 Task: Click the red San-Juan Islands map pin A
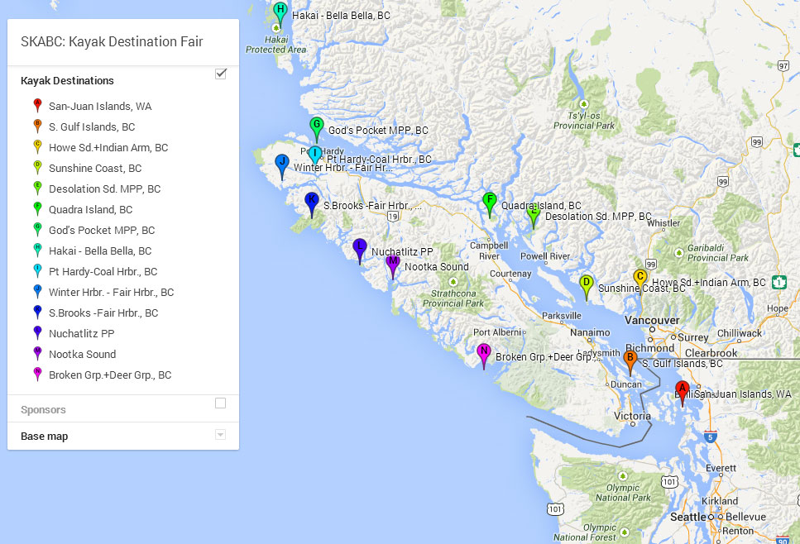pyautogui.click(x=683, y=390)
